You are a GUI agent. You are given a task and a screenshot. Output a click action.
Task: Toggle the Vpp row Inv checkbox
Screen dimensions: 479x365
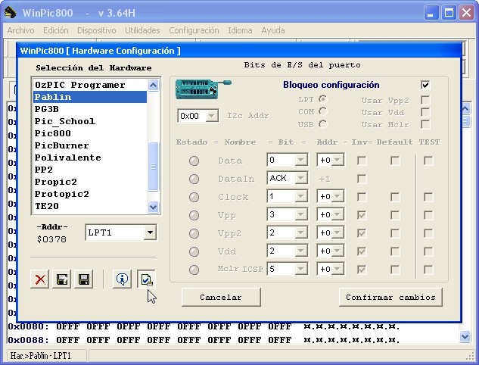click(362, 215)
